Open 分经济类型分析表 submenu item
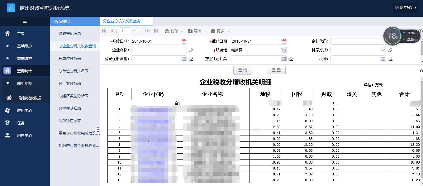 pos(74,96)
